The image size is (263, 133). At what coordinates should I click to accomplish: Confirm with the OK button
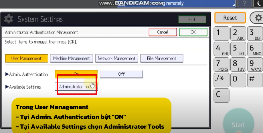193,32
